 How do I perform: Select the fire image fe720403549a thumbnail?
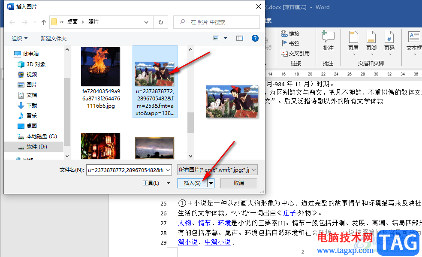100,67
